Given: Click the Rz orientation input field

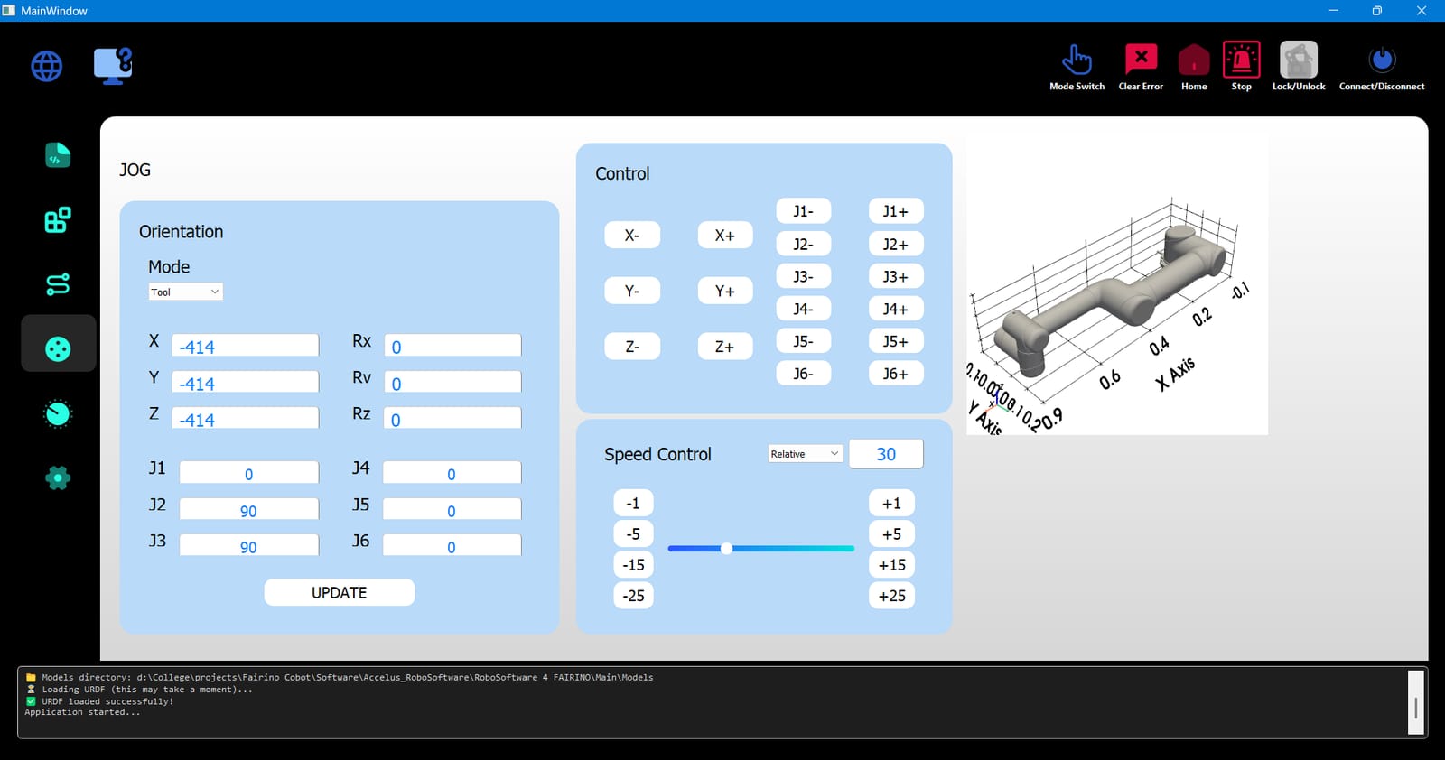Looking at the screenshot, I should (452, 419).
